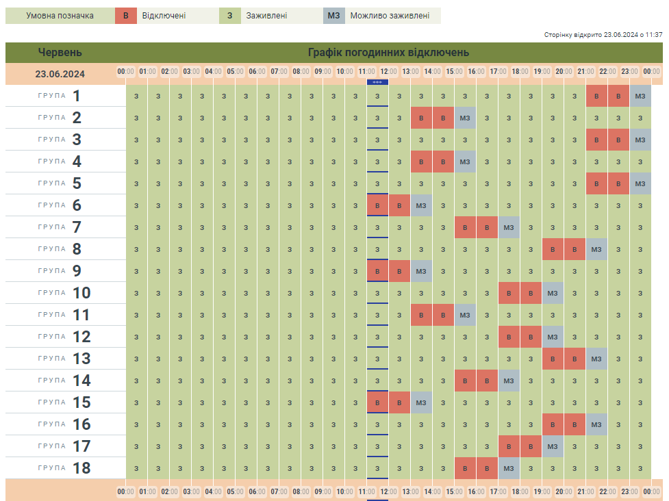Click the 'МЗ' cell in Group 9 row
Viewport: 669px width, 501px height.
(421, 271)
